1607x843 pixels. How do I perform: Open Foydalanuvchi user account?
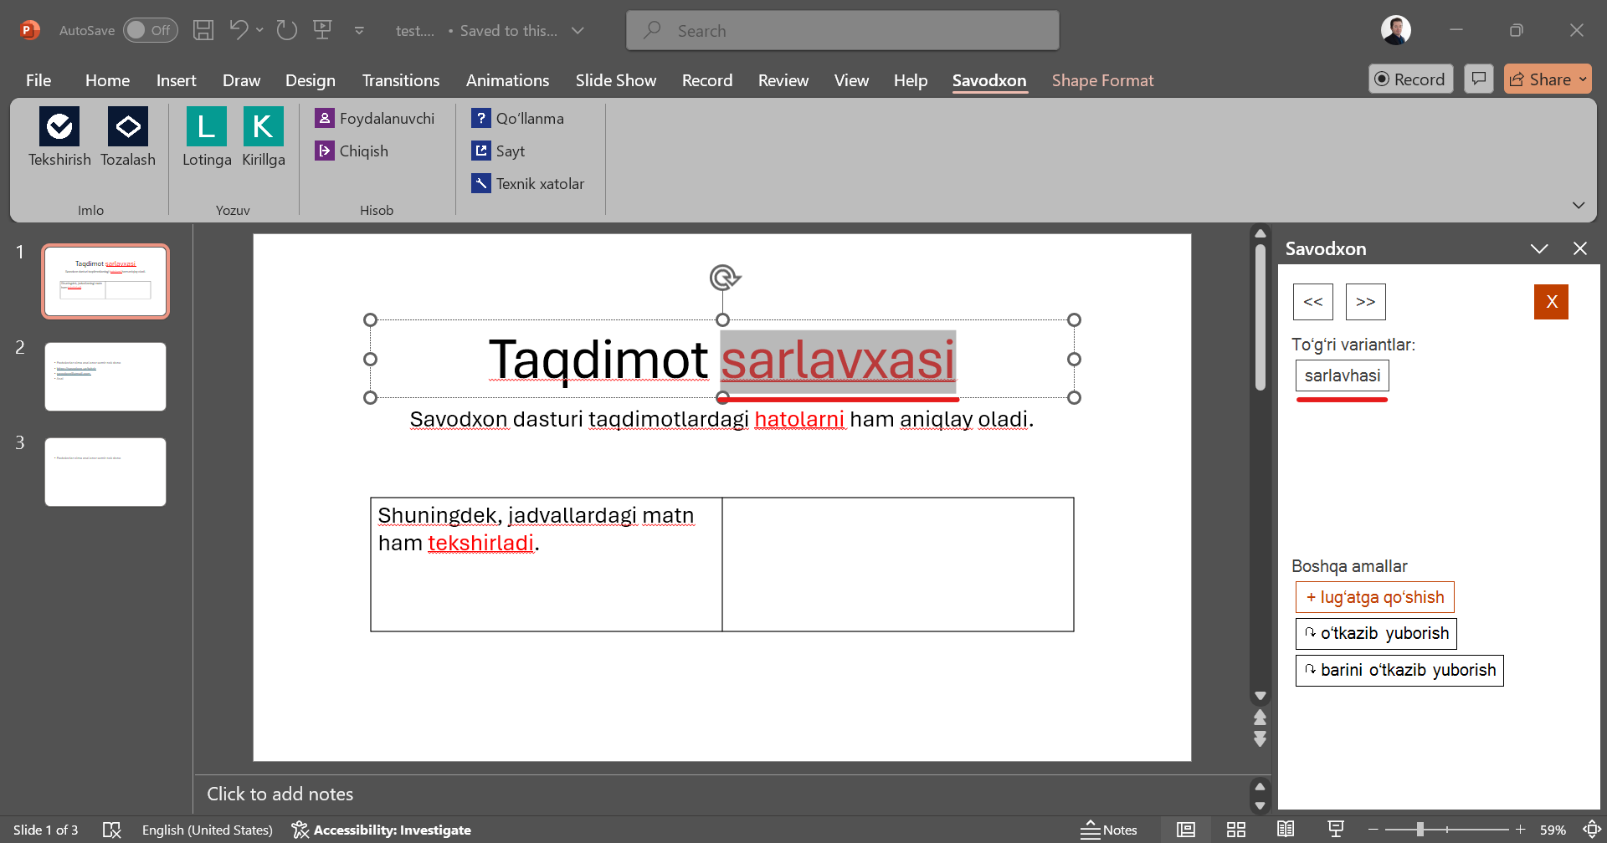[375, 119]
